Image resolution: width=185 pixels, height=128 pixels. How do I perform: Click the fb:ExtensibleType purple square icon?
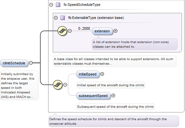pos(63,18)
